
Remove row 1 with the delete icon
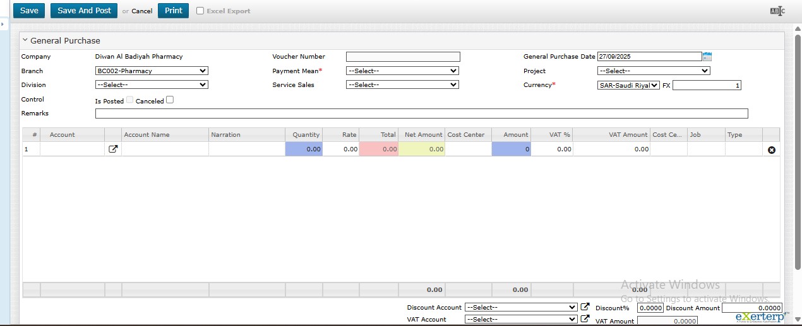(771, 150)
